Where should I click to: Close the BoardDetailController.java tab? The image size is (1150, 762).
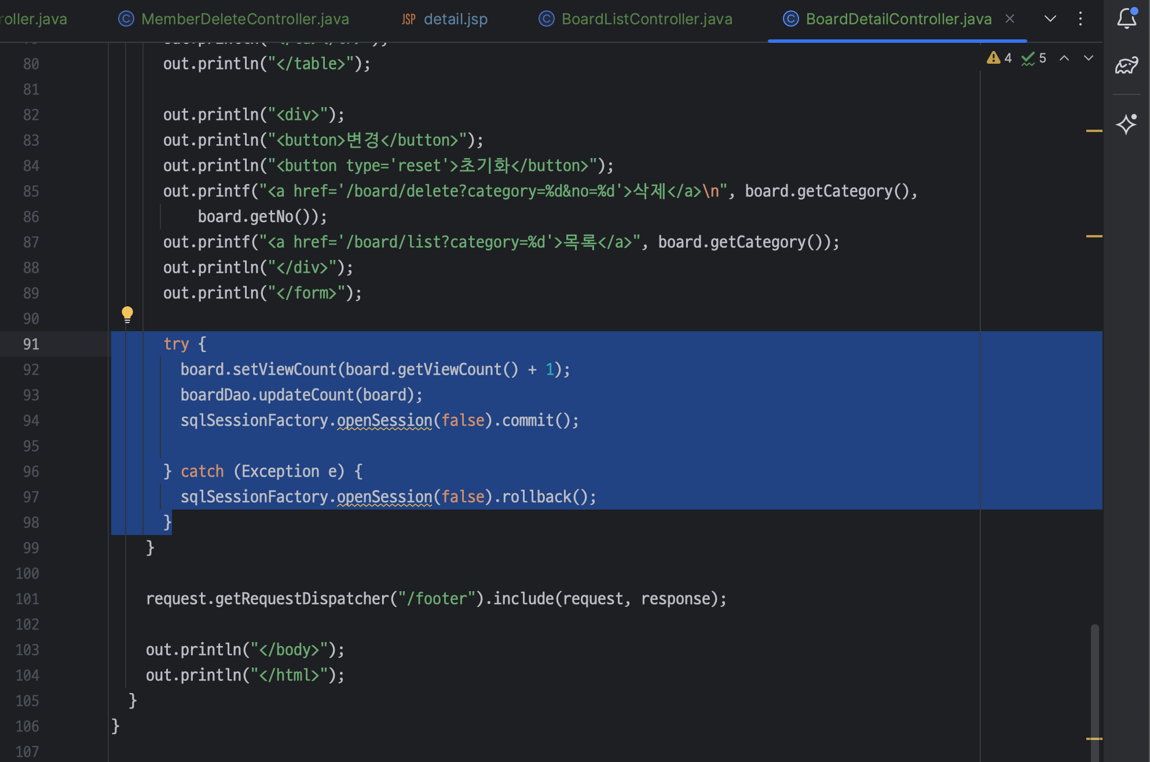click(x=1010, y=19)
